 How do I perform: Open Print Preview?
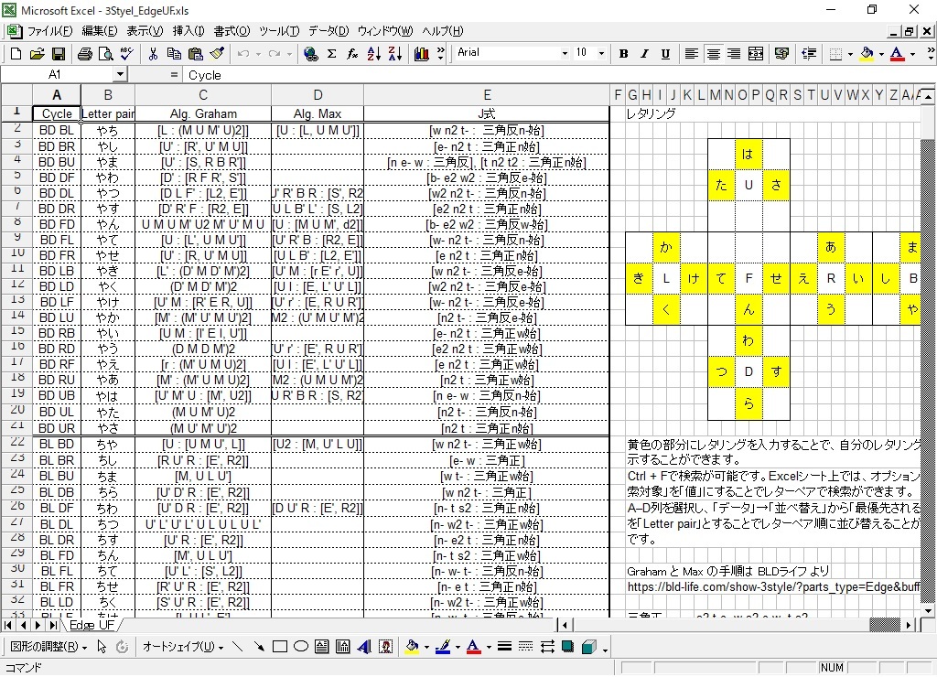(106, 54)
